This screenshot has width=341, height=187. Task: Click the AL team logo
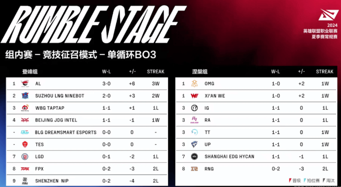25,84
